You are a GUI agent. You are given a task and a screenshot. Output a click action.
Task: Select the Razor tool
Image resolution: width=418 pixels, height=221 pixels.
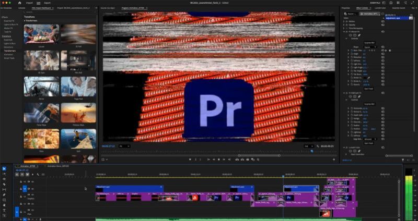pyautogui.click(x=4, y=185)
